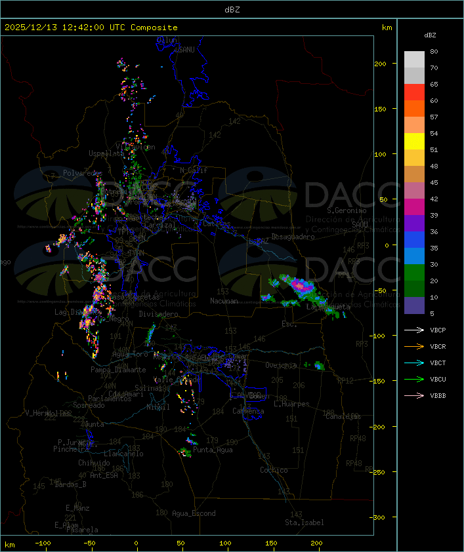The image size is (464, 552).
Task: Click the legend value 57
Action: pos(434,117)
